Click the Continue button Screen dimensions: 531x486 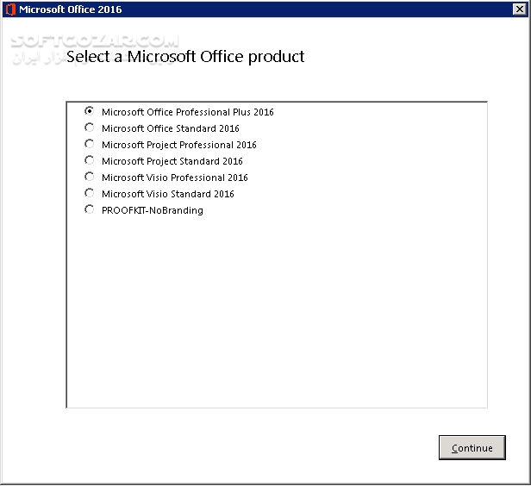[472, 447]
